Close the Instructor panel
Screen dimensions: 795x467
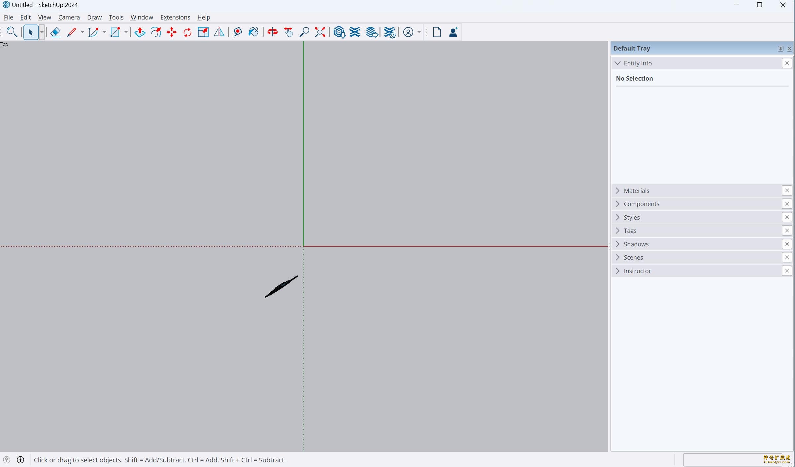[787, 271]
